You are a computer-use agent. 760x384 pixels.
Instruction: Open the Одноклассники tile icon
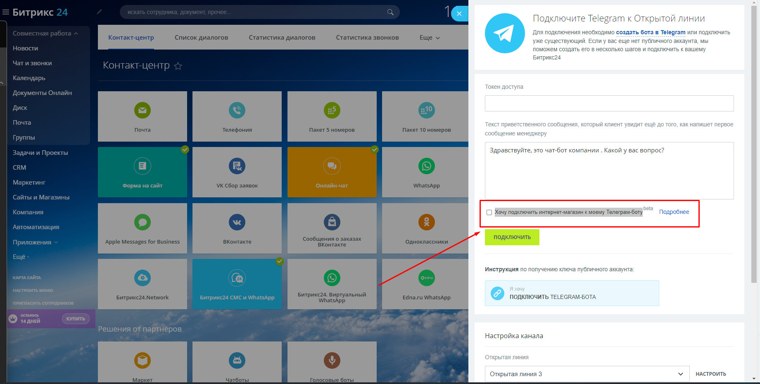point(427,222)
